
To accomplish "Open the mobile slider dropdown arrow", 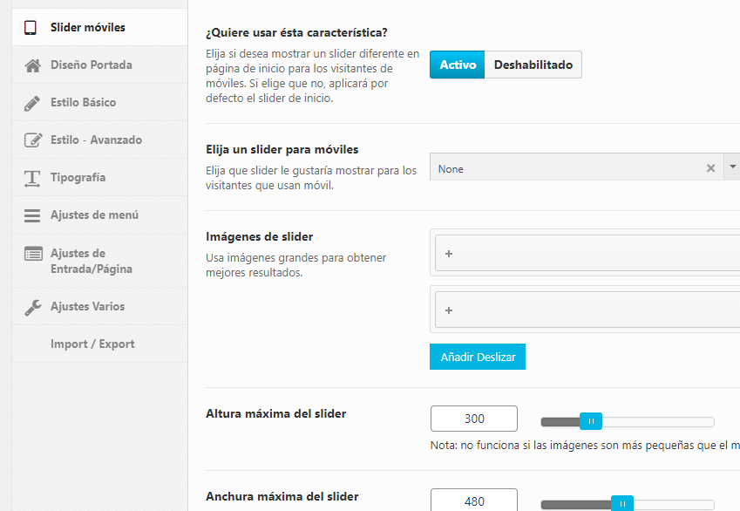I will tap(732, 167).
